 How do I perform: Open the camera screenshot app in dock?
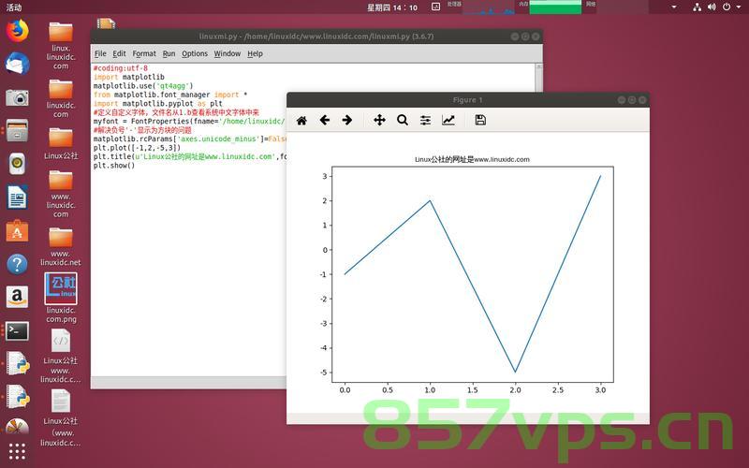(17, 98)
